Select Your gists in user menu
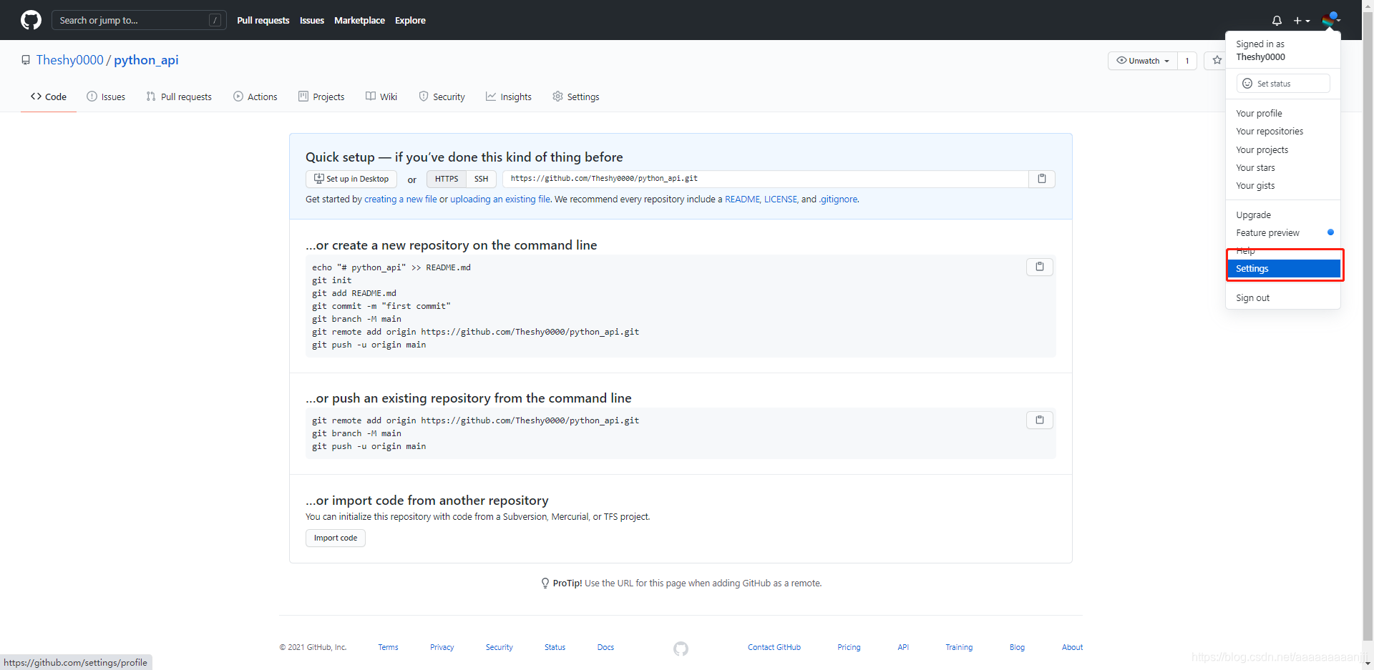Viewport: 1374px width, 670px height. point(1283,186)
